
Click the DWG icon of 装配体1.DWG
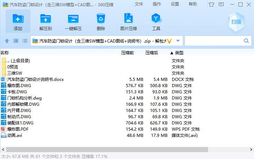3,123
